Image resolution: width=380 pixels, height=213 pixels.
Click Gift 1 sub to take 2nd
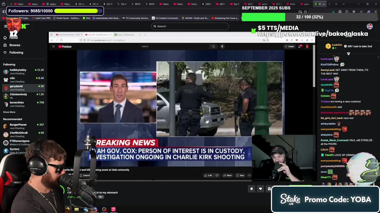[358, 46]
